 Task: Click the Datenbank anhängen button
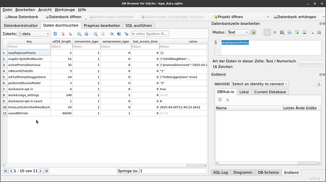[295, 17]
